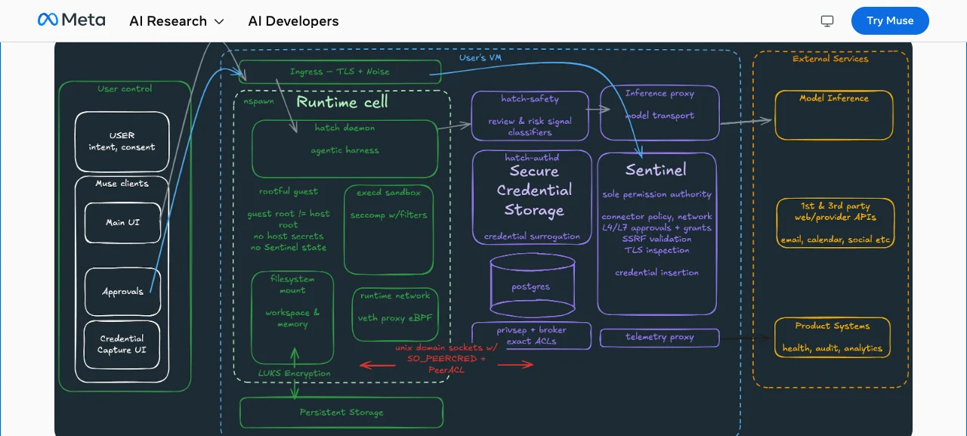
Task: Click the 'rootful guest' text
Action: [288, 192]
